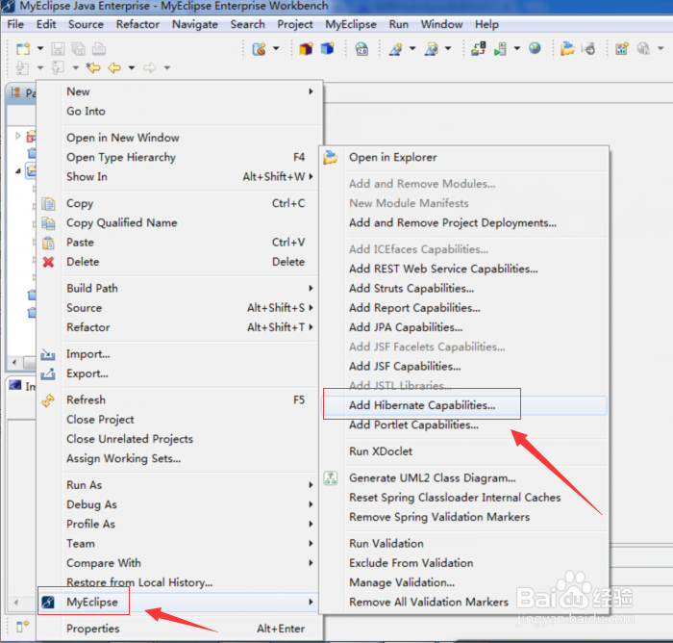Click the Save toolbar icon
The image size is (673, 643).
[x=58, y=48]
